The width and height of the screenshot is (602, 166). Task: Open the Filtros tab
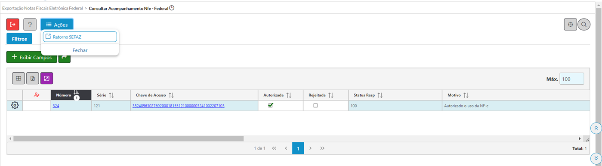click(19, 39)
